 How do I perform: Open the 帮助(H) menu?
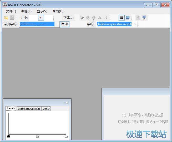pyautogui.click(x=58, y=11)
